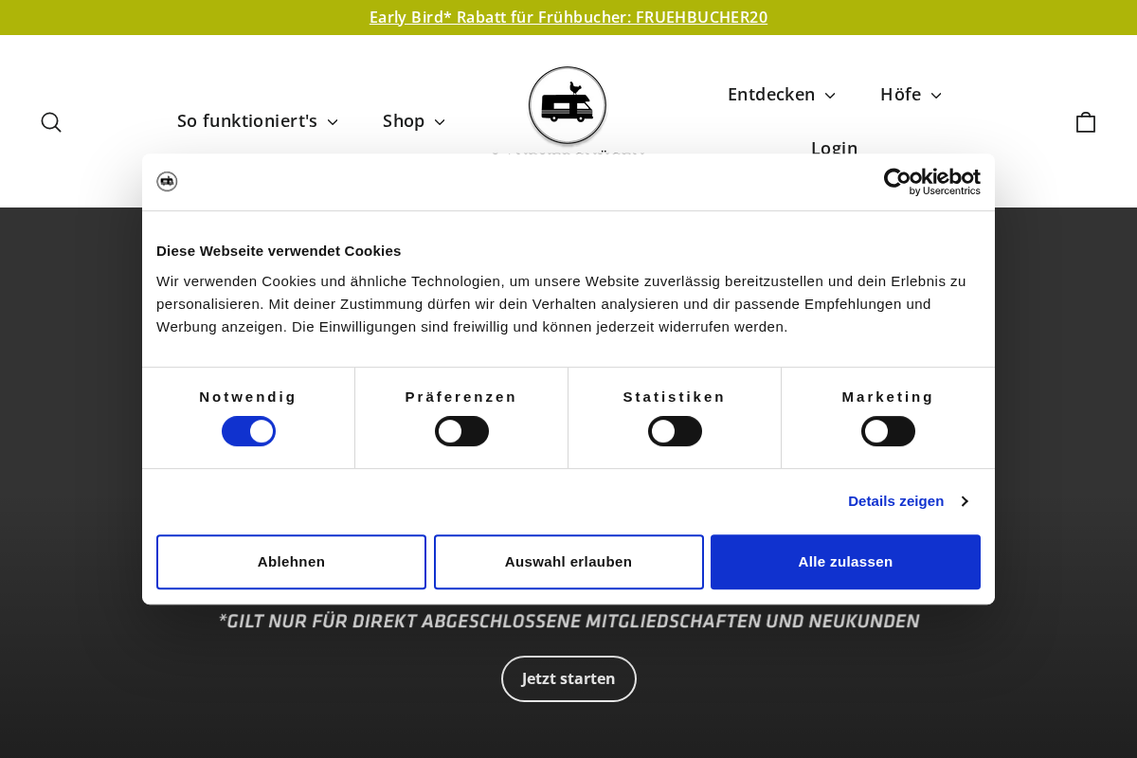Disable the Notwendig cookie toggle
1137x758 pixels.
pos(248,431)
